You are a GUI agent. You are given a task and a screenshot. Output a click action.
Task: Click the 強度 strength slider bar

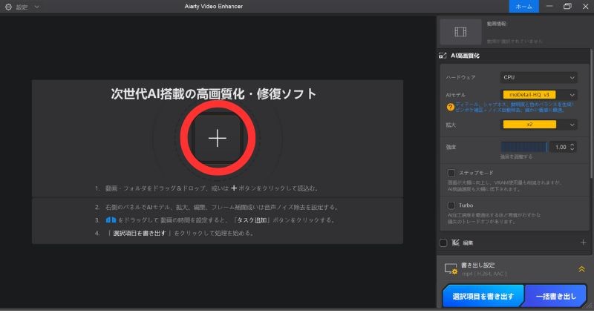coord(524,147)
